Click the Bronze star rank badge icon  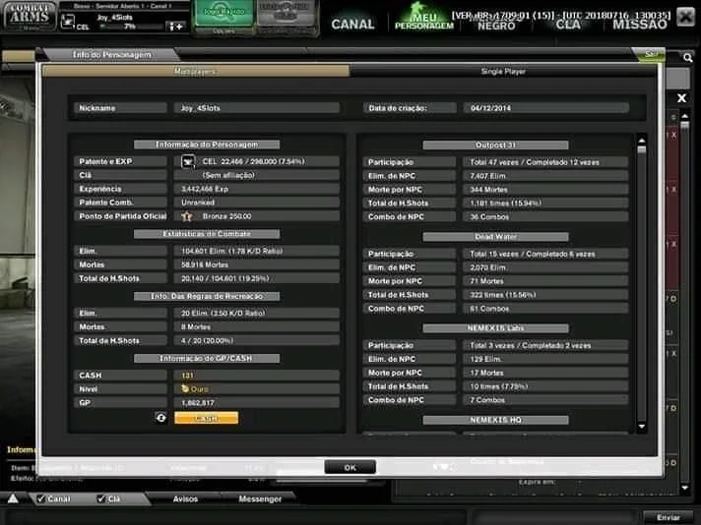click(187, 216)
